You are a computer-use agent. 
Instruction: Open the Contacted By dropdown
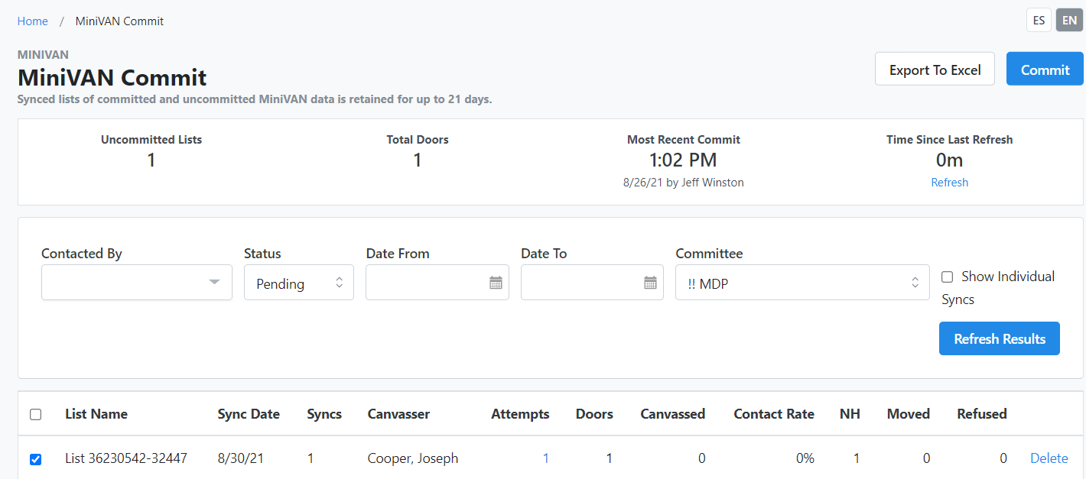(137, 283)
